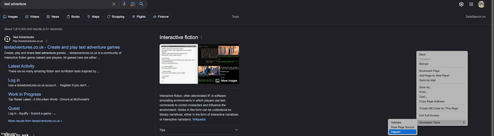Click the http://textadventures.co.uk URL text

tap(28, 41)
